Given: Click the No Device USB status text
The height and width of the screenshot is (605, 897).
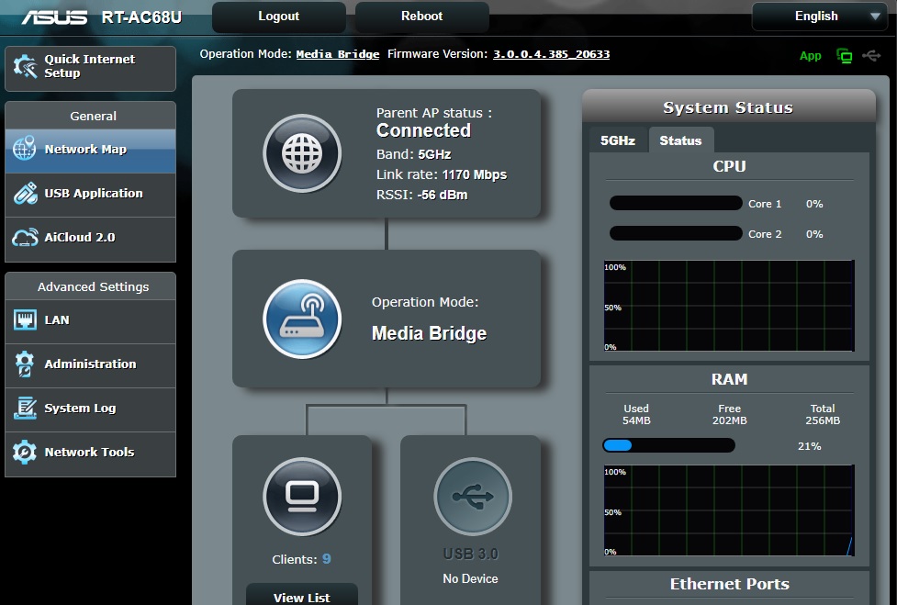Looking at the screenshot, I should click(470, 578).
